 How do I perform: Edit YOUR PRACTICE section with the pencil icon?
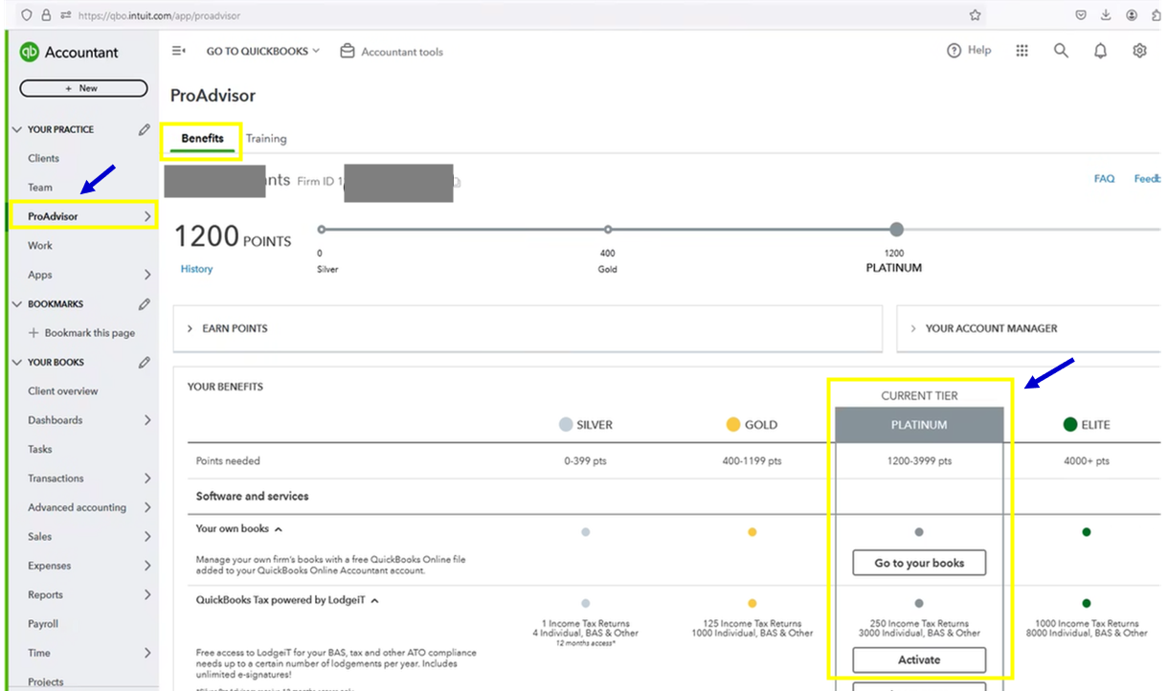(x=144, y=129)
